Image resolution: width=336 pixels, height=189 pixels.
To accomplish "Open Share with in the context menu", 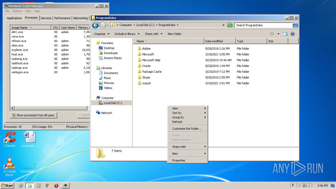I will click(188, 147).
